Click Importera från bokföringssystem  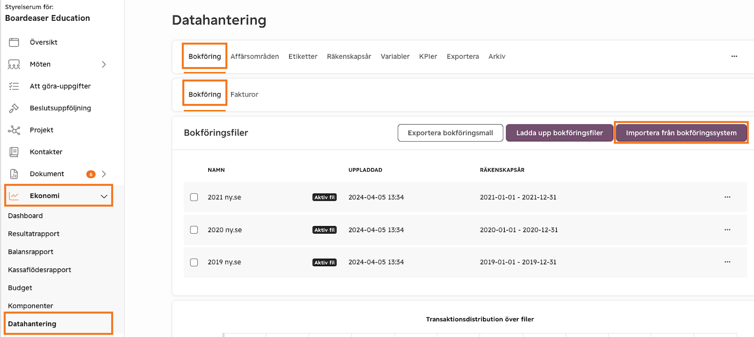[x=681, y=132]
